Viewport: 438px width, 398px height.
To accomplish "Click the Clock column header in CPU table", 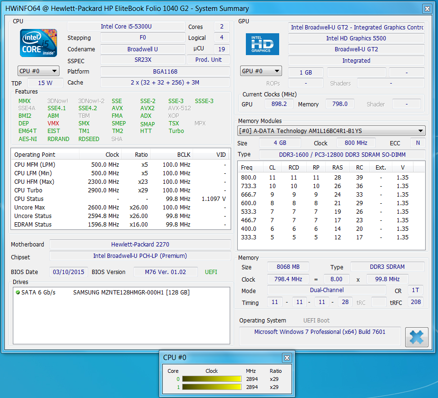I will pyautogui.click(x=100, y=154).
